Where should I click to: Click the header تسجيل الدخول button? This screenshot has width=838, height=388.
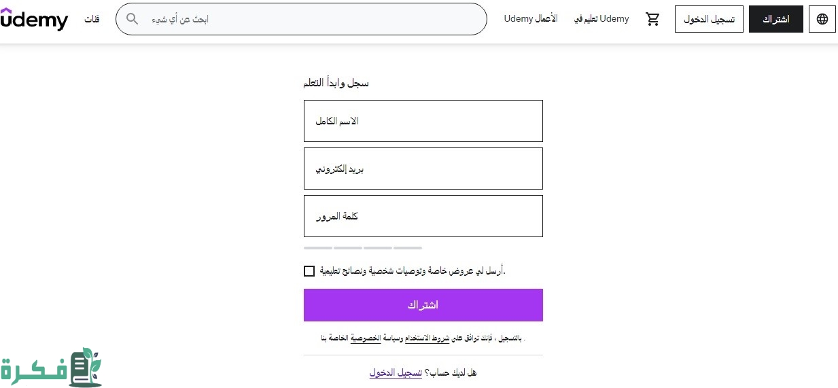pyautogui.click(x=709, y=19)
